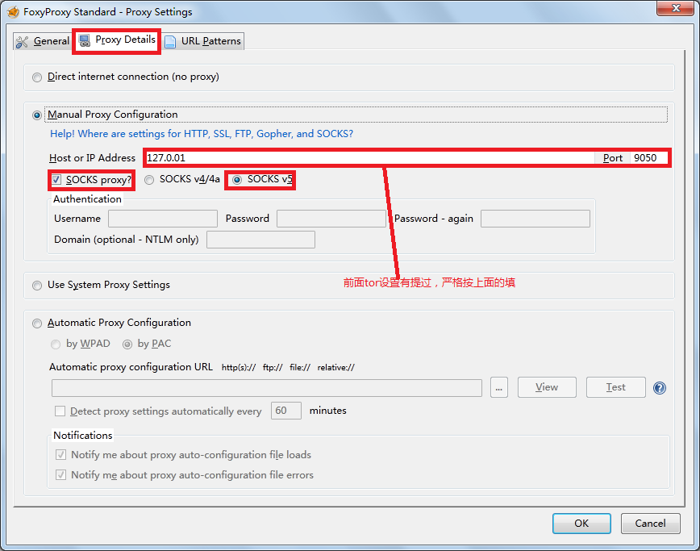Close the Proxy Settings dialog window
700x551 pixels.
click(676, 8)
